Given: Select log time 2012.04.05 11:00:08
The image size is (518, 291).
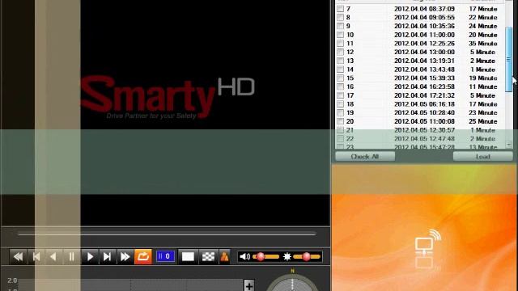Looking at the screenshot, I should point(424,121).
